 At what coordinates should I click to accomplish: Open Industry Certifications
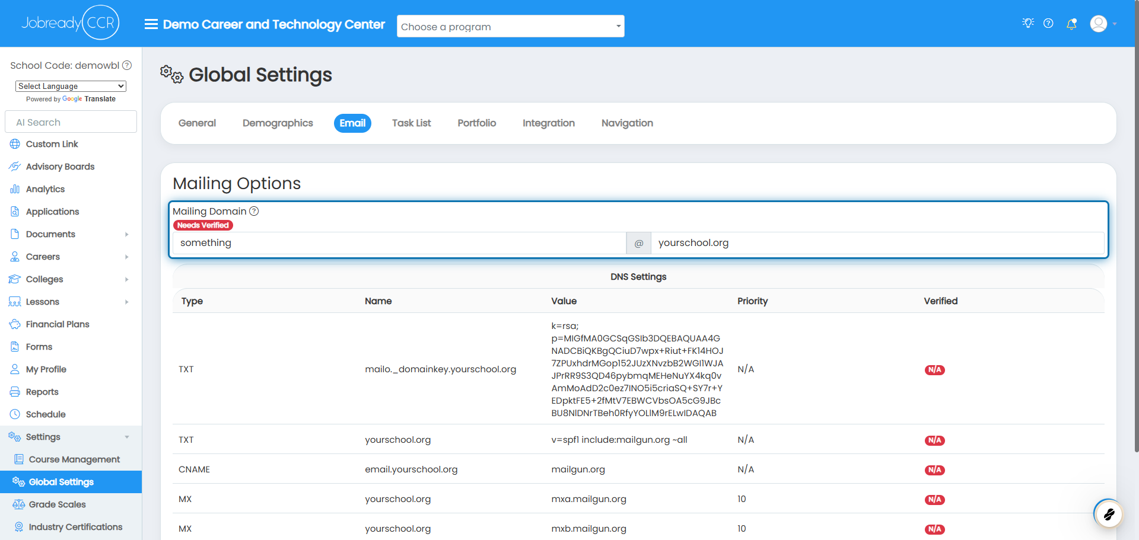point(75,527)
